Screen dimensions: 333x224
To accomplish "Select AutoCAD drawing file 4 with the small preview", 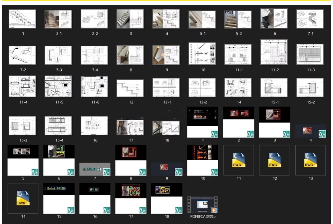I will coord(311,131).
